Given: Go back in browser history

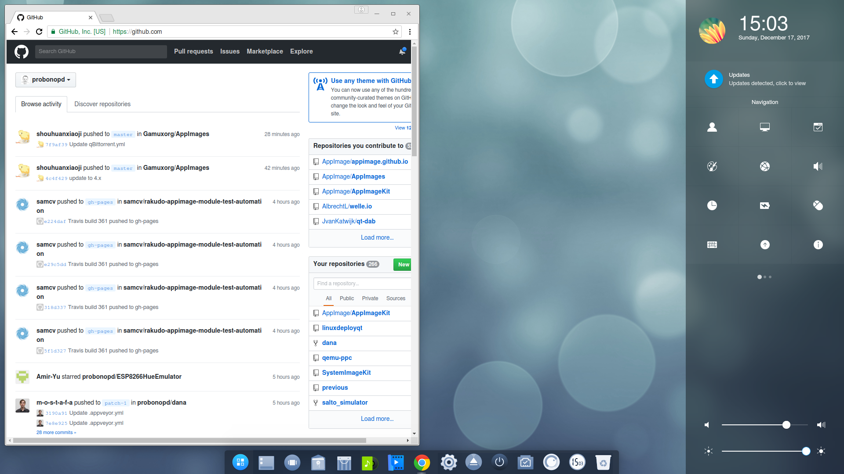Looking at the screenshot, I should click(15, 32).
